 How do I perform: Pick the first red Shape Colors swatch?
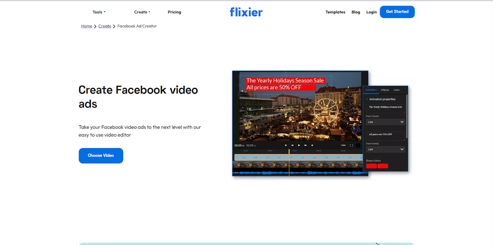pyautogui.click(x=371, y=166)
